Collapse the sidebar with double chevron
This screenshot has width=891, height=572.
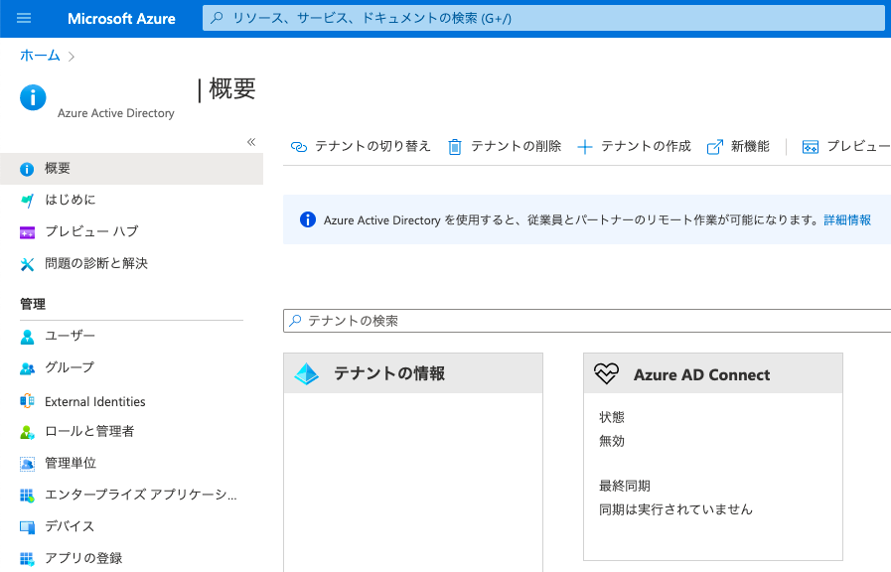click(251, 142)
